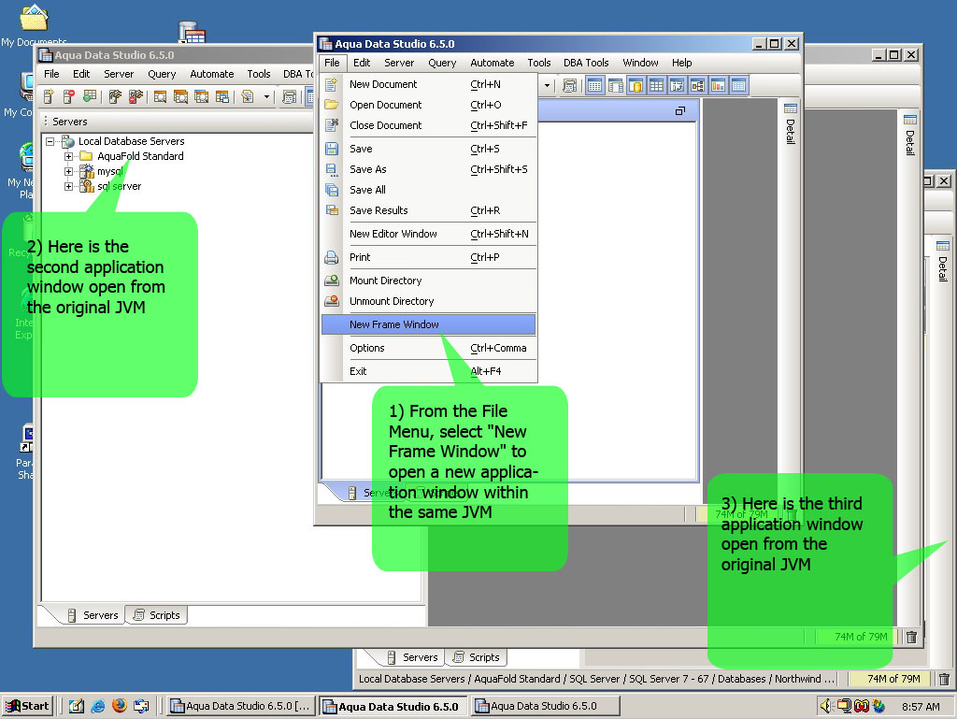The height and width of the screenshot is (719, 957).
Task: Click Show Desktop quick launch icon
Action: point(77,706)
